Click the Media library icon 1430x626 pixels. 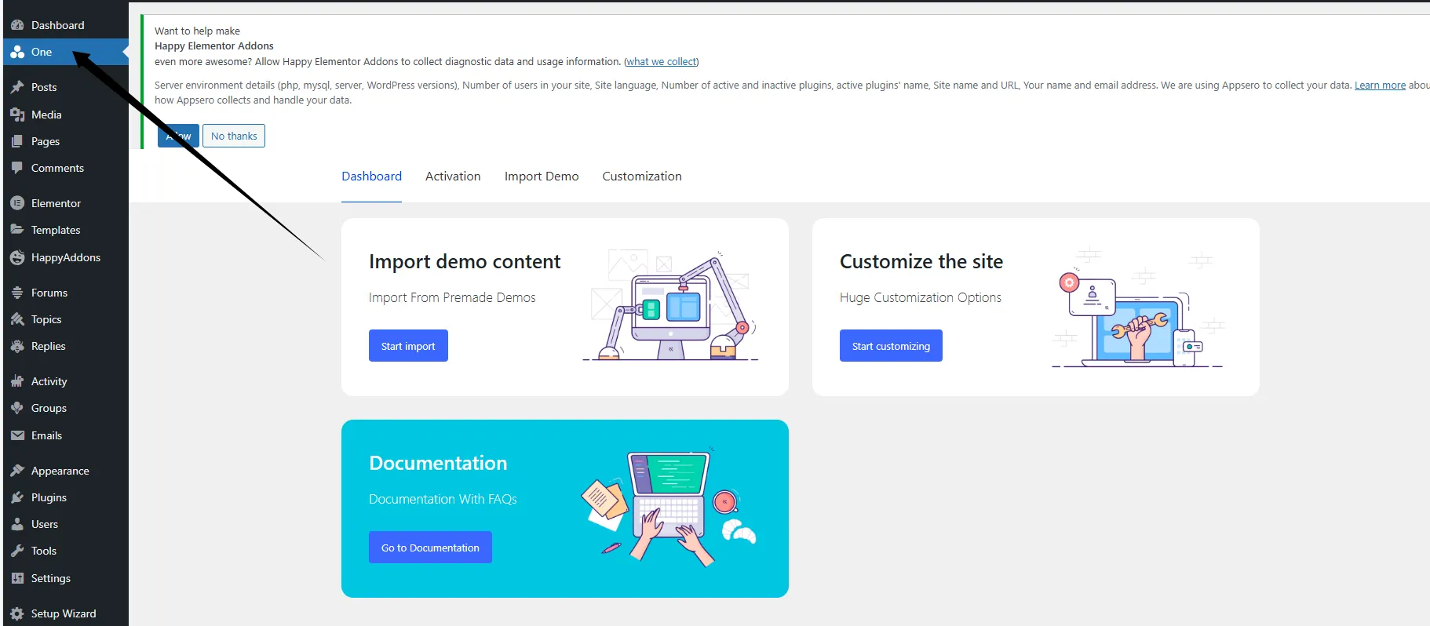[17, 115]
